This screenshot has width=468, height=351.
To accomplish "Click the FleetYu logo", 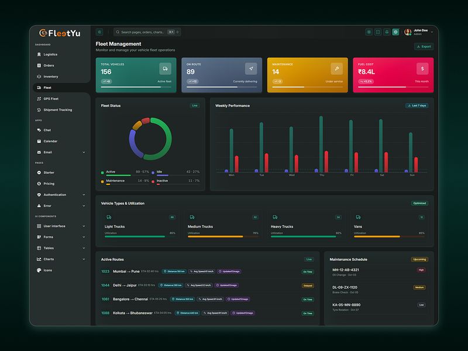I will pyautogui.click(x=60, y=33).
